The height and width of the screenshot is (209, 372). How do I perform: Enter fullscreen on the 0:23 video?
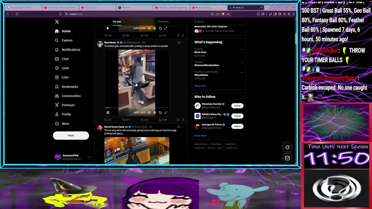[x=166, y=113]
